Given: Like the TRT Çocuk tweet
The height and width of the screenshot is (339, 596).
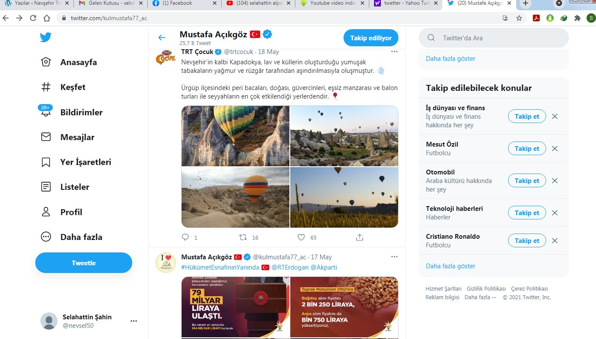Looking at the screenshot, I should point(301,237).
